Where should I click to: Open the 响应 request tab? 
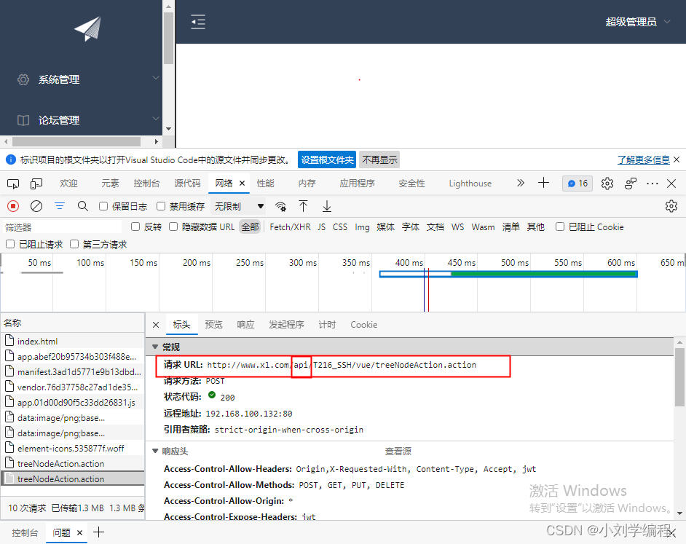(x=245, y=325)
